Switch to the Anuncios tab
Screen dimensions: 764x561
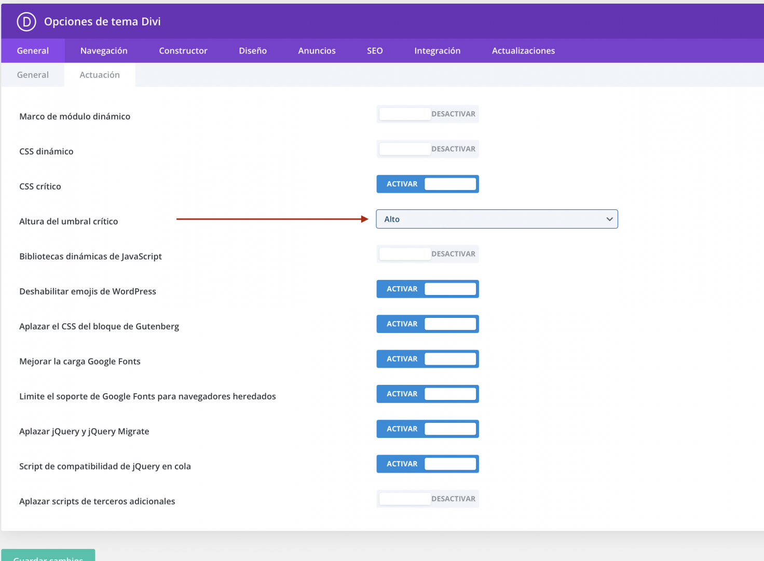point(317,51)
